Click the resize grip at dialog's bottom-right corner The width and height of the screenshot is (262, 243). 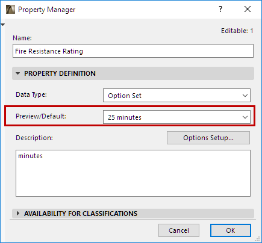[257, 239]
